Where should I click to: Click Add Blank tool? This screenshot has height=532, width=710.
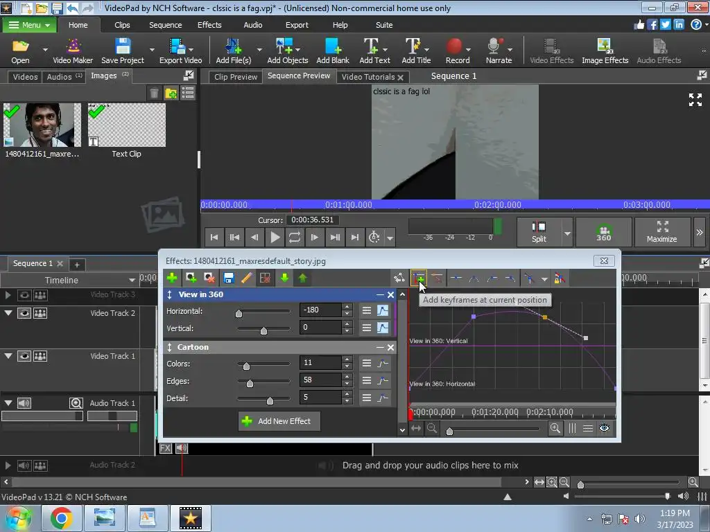pyautogui.click(x=333, y=51)
